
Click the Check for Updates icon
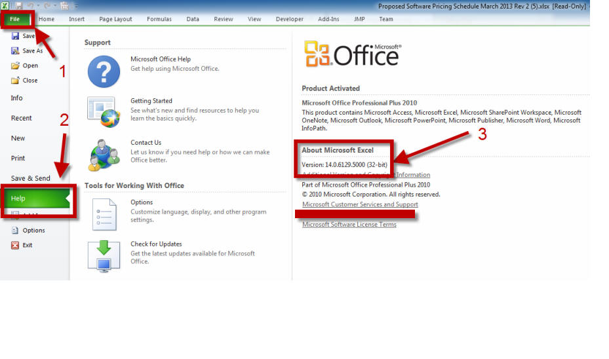point(104,255)
